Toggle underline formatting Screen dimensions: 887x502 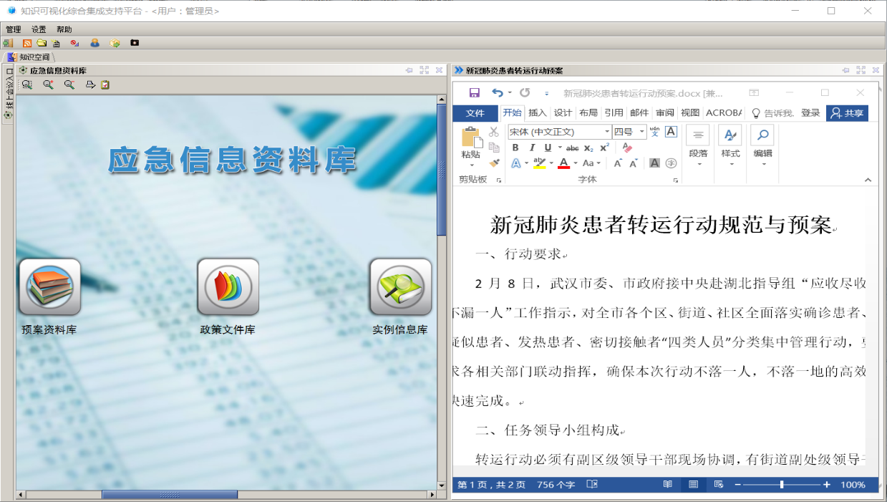point(548,148)
